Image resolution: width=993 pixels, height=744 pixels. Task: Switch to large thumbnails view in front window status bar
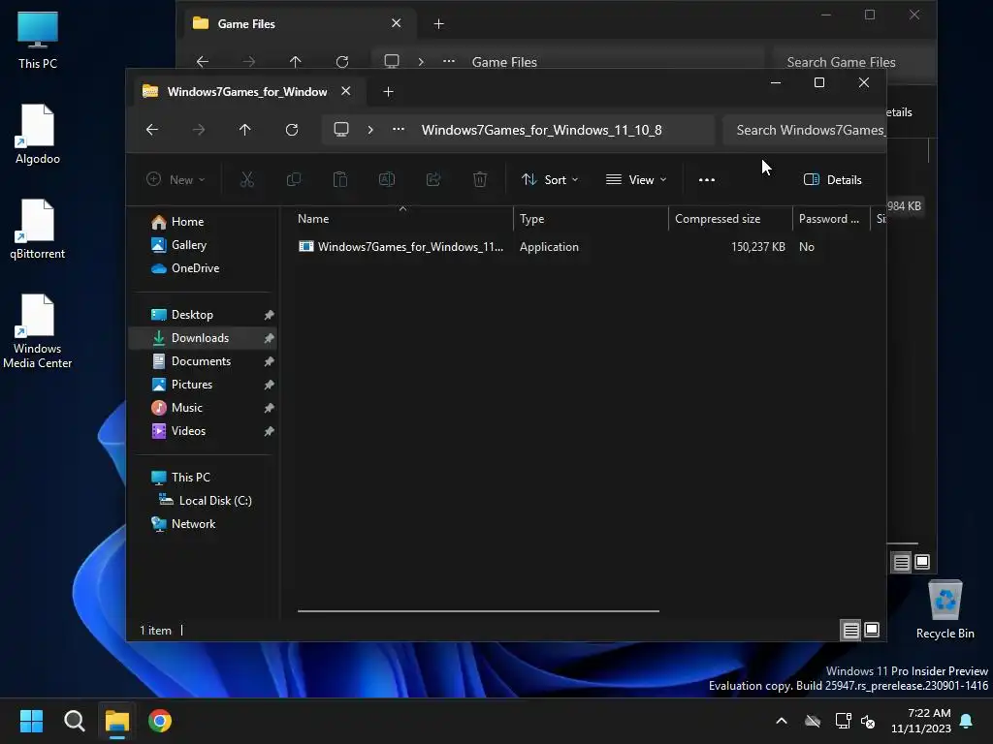pos(872,630)
